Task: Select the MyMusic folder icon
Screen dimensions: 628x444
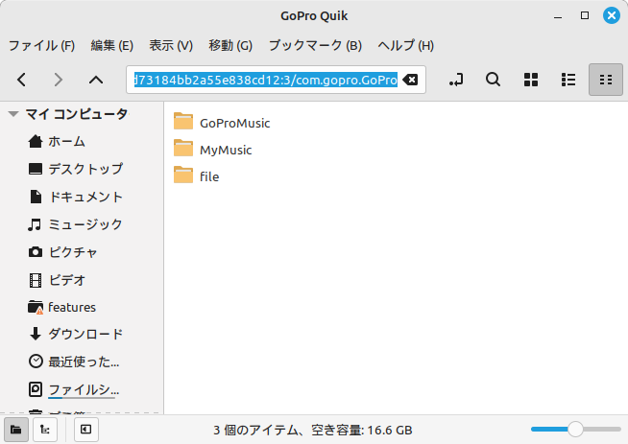Action: (x=183, y=148)
